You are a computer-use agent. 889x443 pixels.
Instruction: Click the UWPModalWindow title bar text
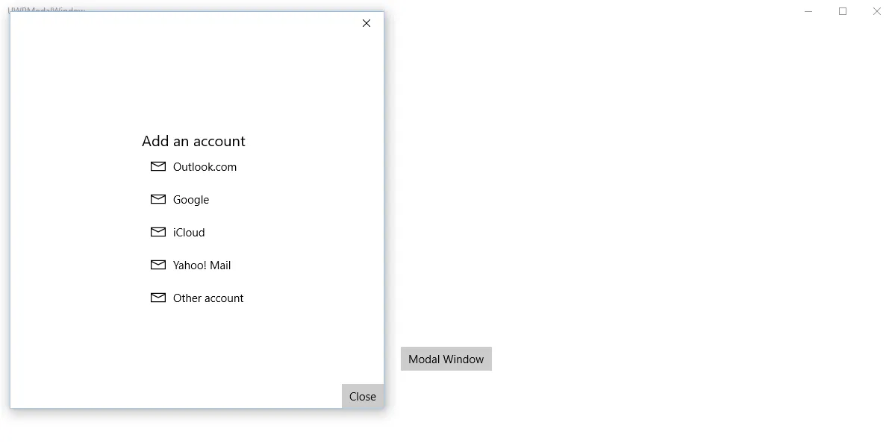tap(46, 10)
